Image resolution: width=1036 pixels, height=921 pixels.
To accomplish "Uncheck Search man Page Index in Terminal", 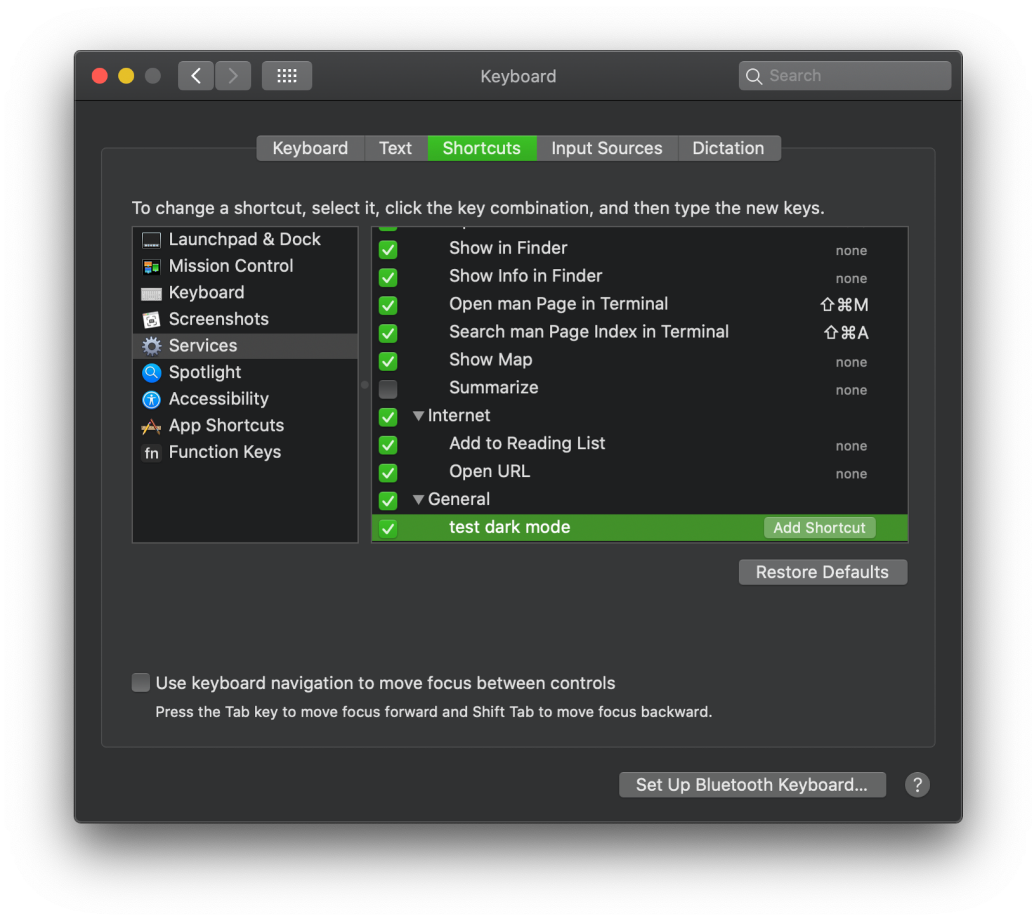I will click(388, 333).
